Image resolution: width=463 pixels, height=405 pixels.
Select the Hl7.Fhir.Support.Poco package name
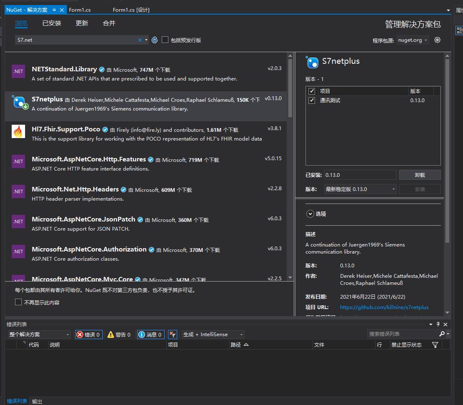66,129
